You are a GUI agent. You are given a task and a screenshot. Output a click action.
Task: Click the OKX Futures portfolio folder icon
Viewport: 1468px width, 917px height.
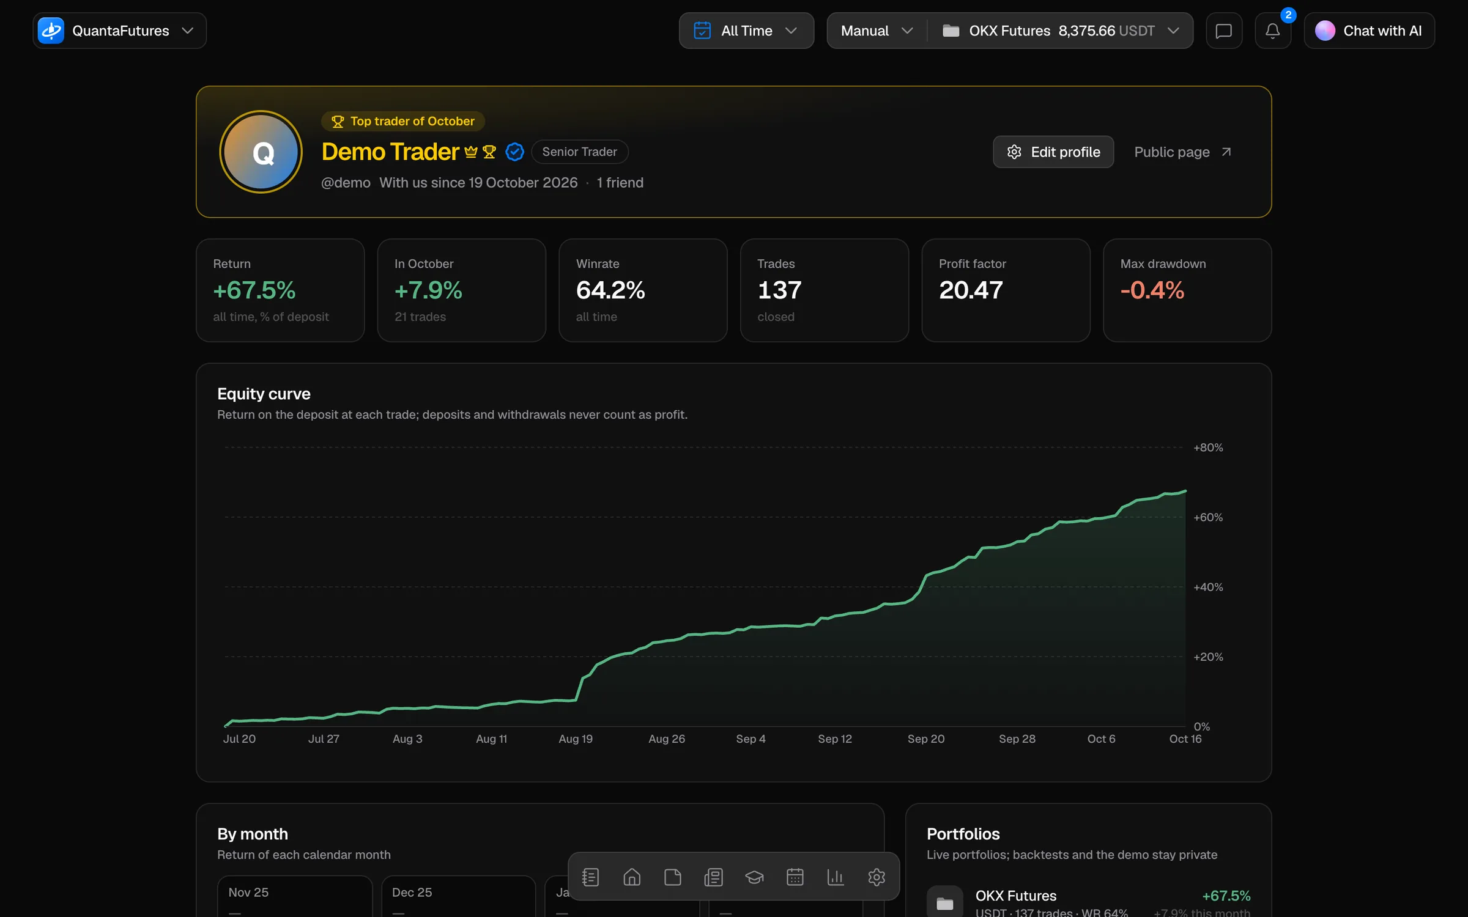coord(944,902)
